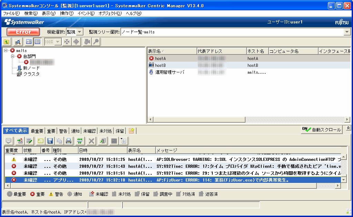
Task: Open the new-note tab with star icon
Action: tap(131, 131)
